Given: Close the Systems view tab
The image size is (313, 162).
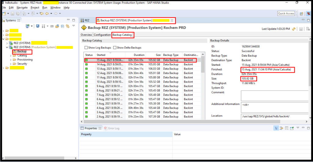Looking at the screenshot, I should click(x=19, y=20).
